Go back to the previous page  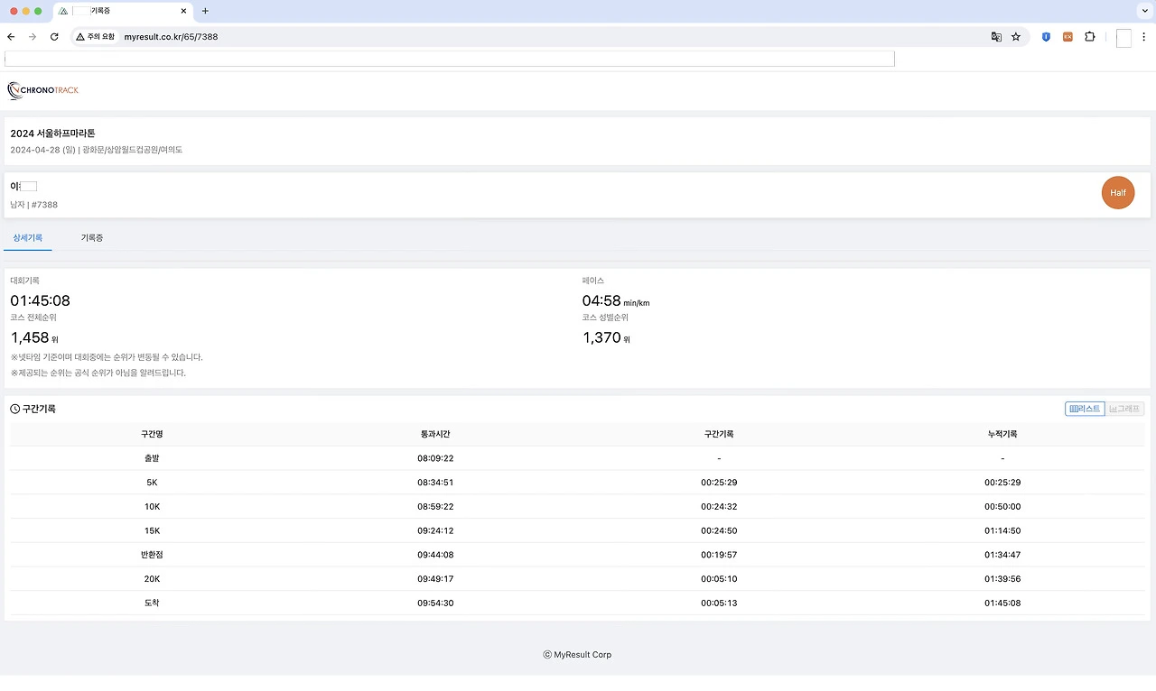(x=11, y=37)
